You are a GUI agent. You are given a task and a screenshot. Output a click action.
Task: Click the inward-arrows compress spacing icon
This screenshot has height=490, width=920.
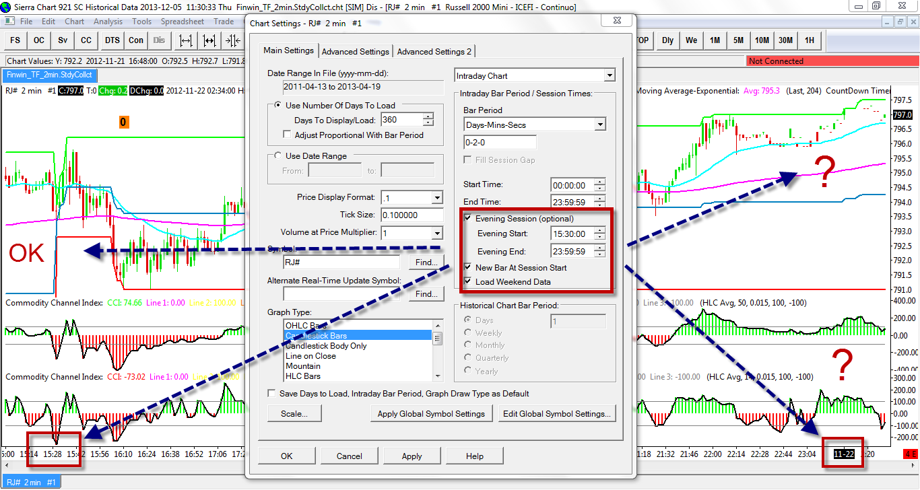coord(233,40)
